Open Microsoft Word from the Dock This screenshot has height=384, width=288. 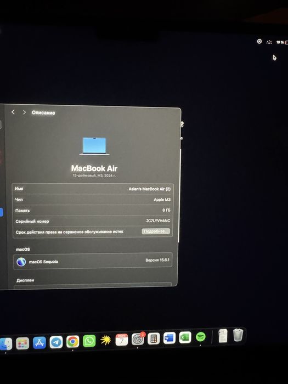[x=170, y=338]
